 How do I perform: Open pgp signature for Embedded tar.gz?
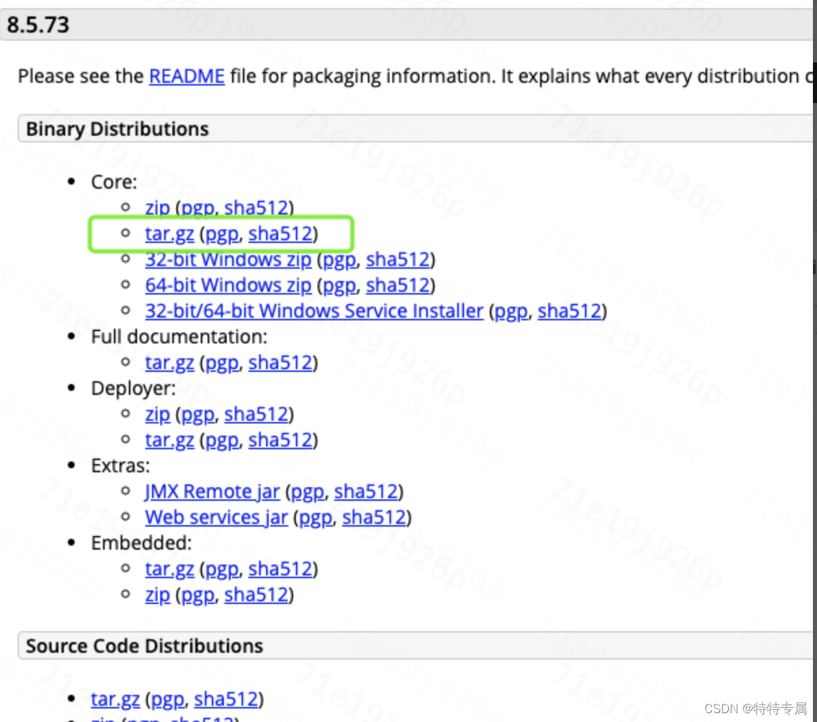pos(221,569)
